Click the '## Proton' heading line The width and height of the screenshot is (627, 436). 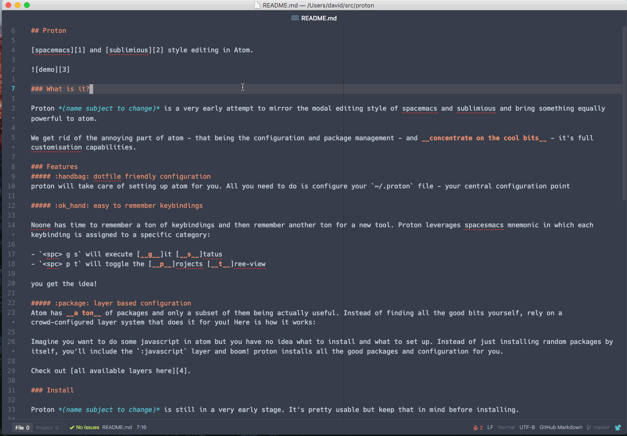49,31
